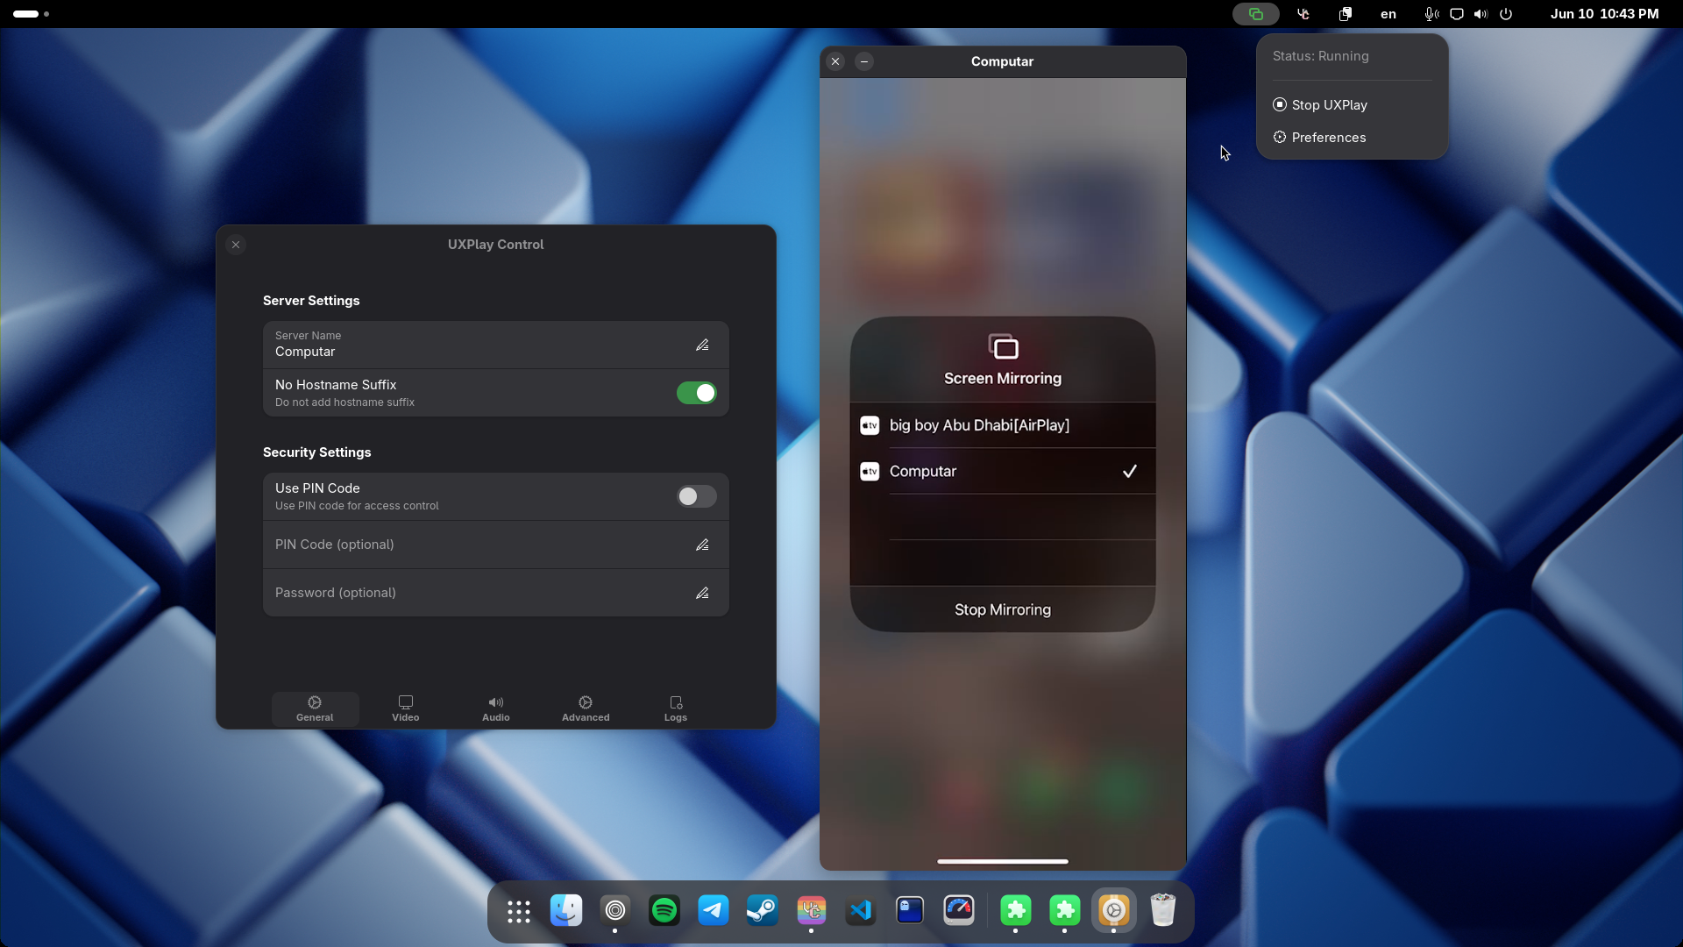This screenshot has width=1683, height=947.
Task: Open the Audio tab
Action: (x=496, y=709)
